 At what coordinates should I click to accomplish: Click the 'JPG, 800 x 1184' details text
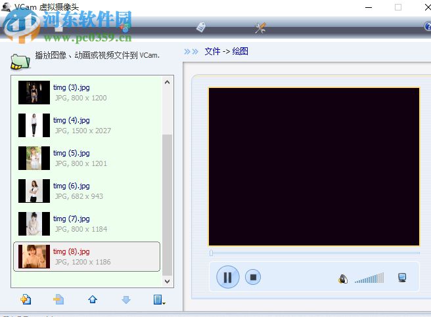point(81,229)
